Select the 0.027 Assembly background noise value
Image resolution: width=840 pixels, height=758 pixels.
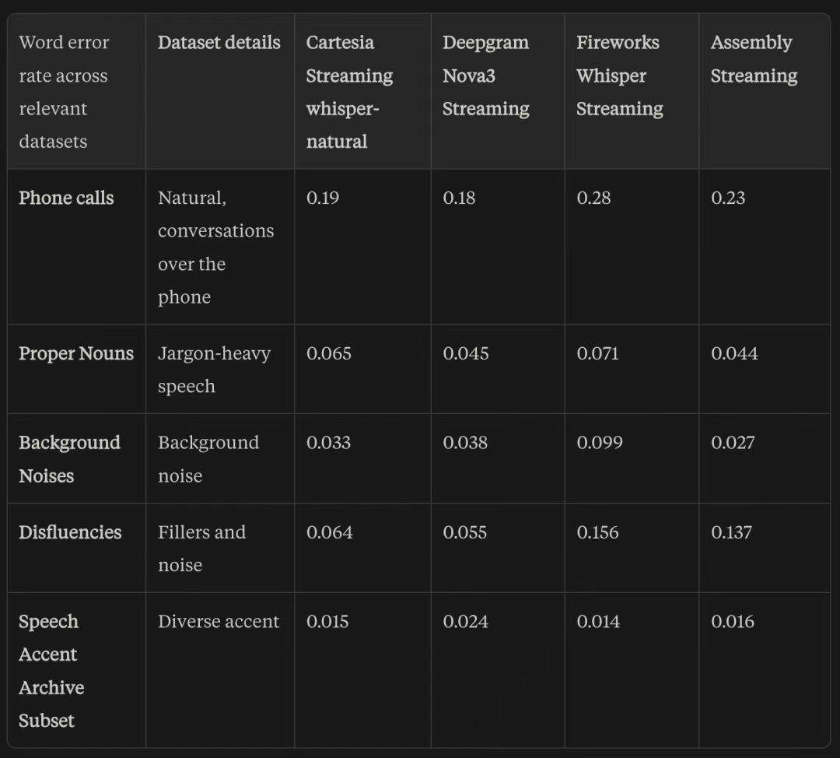tap(733, 442)
